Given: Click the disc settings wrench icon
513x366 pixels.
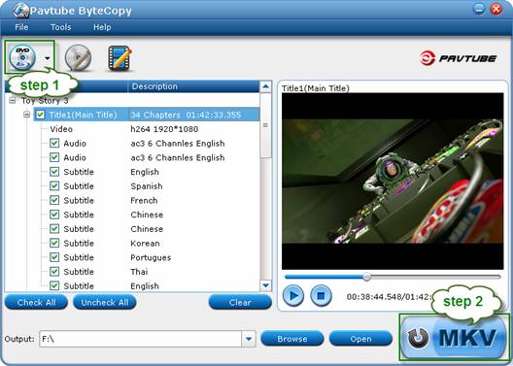Looking at the screenshot, I should pos(78,58).
